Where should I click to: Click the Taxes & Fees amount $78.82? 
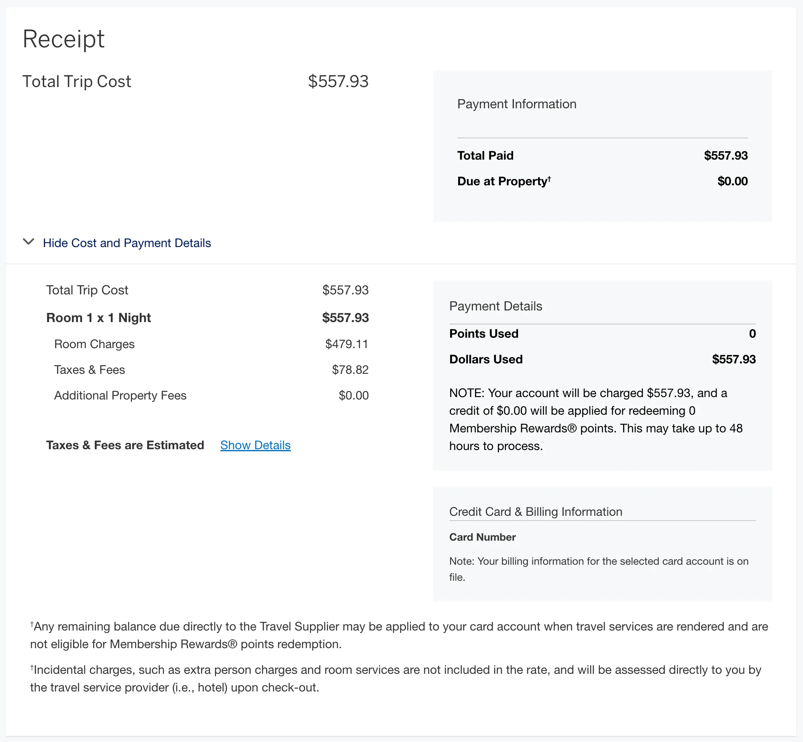pos(350,370)
